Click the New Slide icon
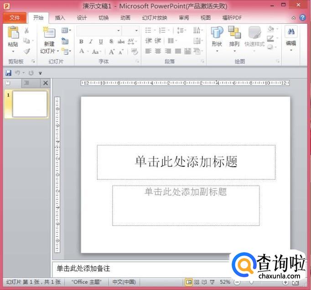Screen dimensions: 311x290 (48, 34)
